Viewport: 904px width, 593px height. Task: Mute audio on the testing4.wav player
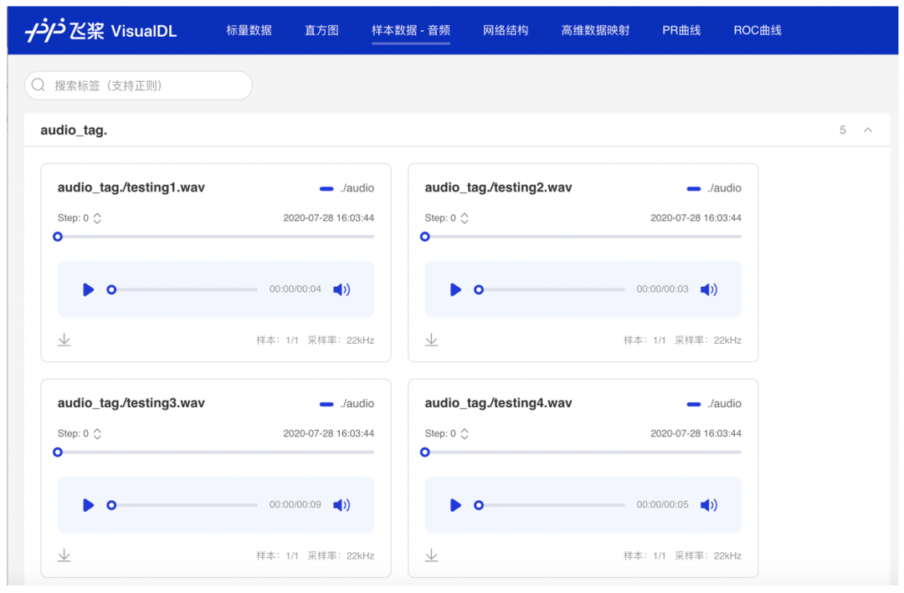pos(709,505)
